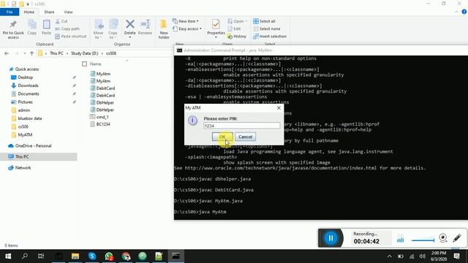Viewport: 468px width, 263px height.
Task: Open the Help question mark icon
Action: coord(464,12)
